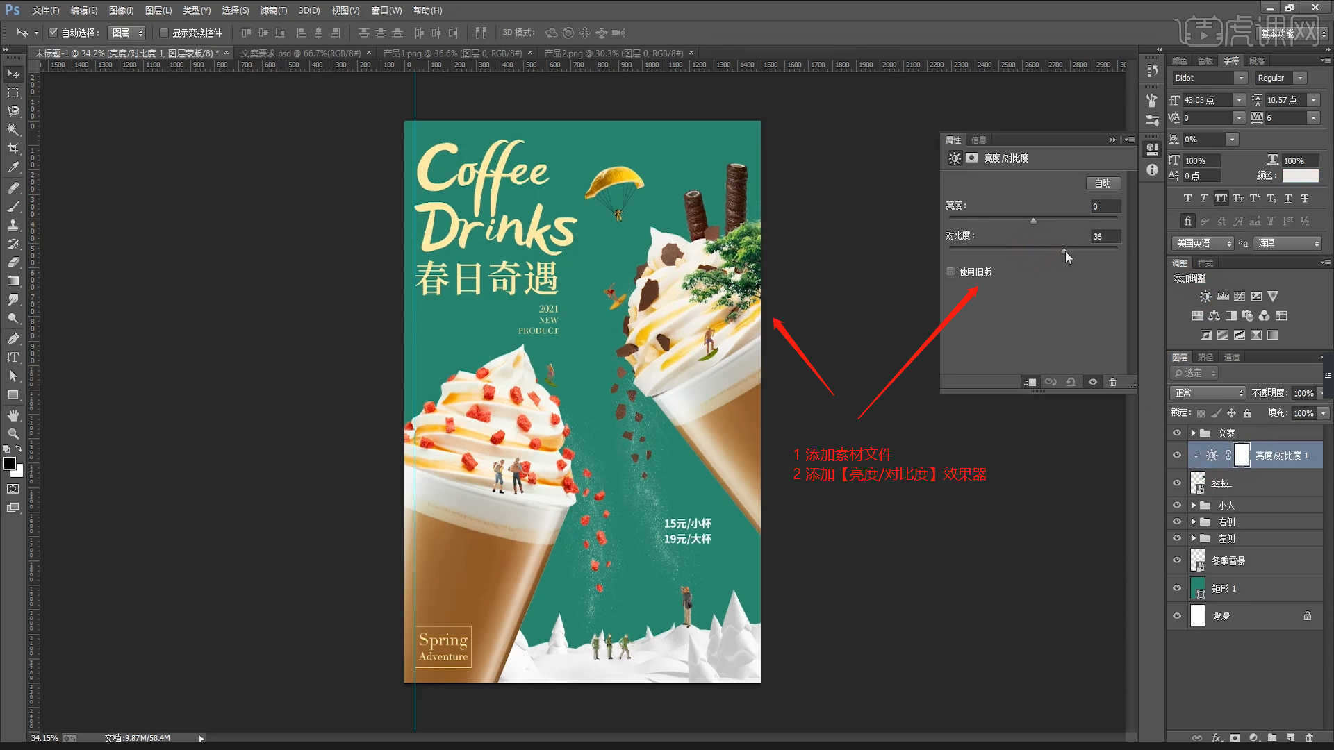Expand the 小人 layer group
Screen dimensions: 1334x750
click(x=1194, y=506)
